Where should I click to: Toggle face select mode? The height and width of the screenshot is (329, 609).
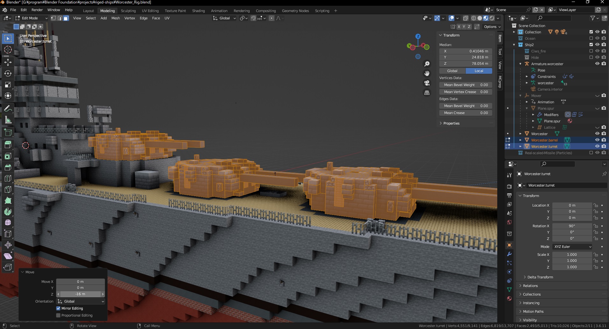tap(66, 18)
